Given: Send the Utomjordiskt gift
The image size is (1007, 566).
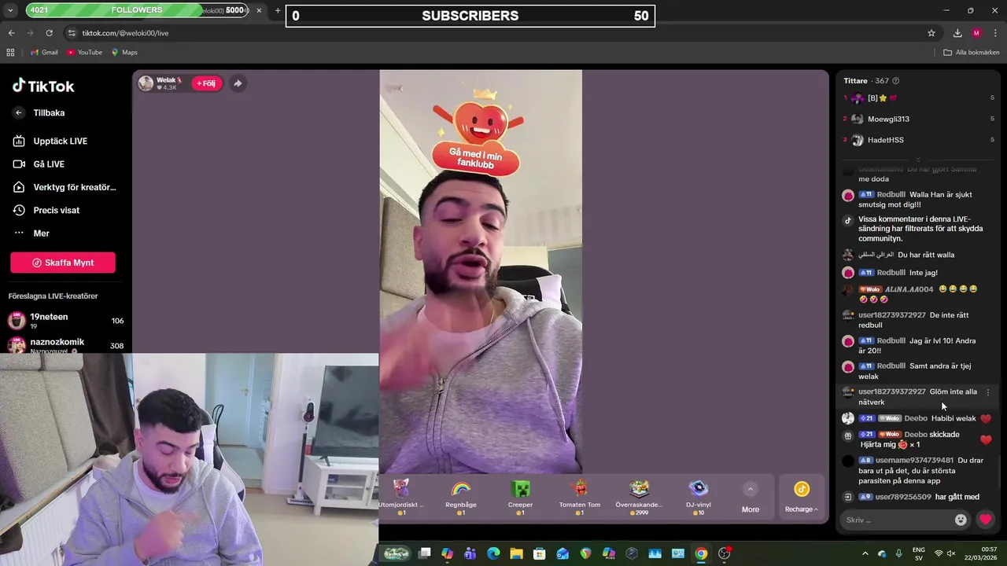Looking at the screenshot, I should pos(401,498).
